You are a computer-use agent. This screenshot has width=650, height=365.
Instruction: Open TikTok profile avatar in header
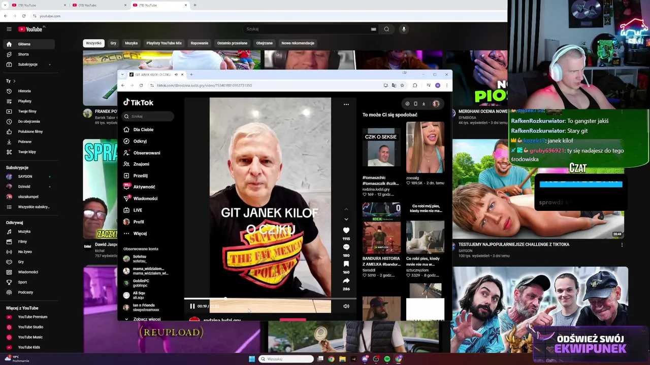pos(436,104)
